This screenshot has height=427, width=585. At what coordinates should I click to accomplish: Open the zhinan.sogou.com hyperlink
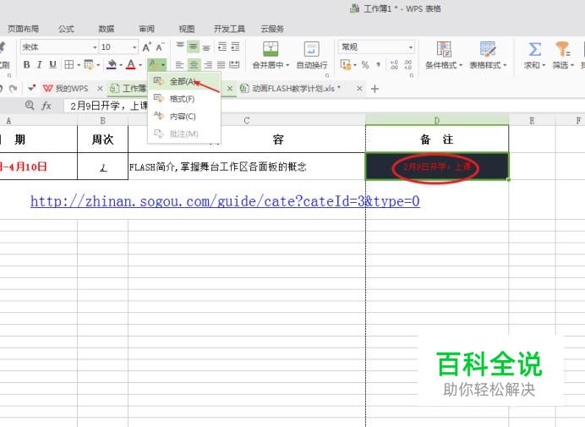click(225, 201)
